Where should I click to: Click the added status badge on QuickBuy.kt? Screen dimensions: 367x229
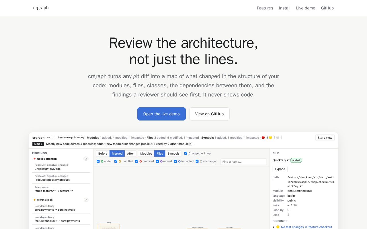[296, 160]
